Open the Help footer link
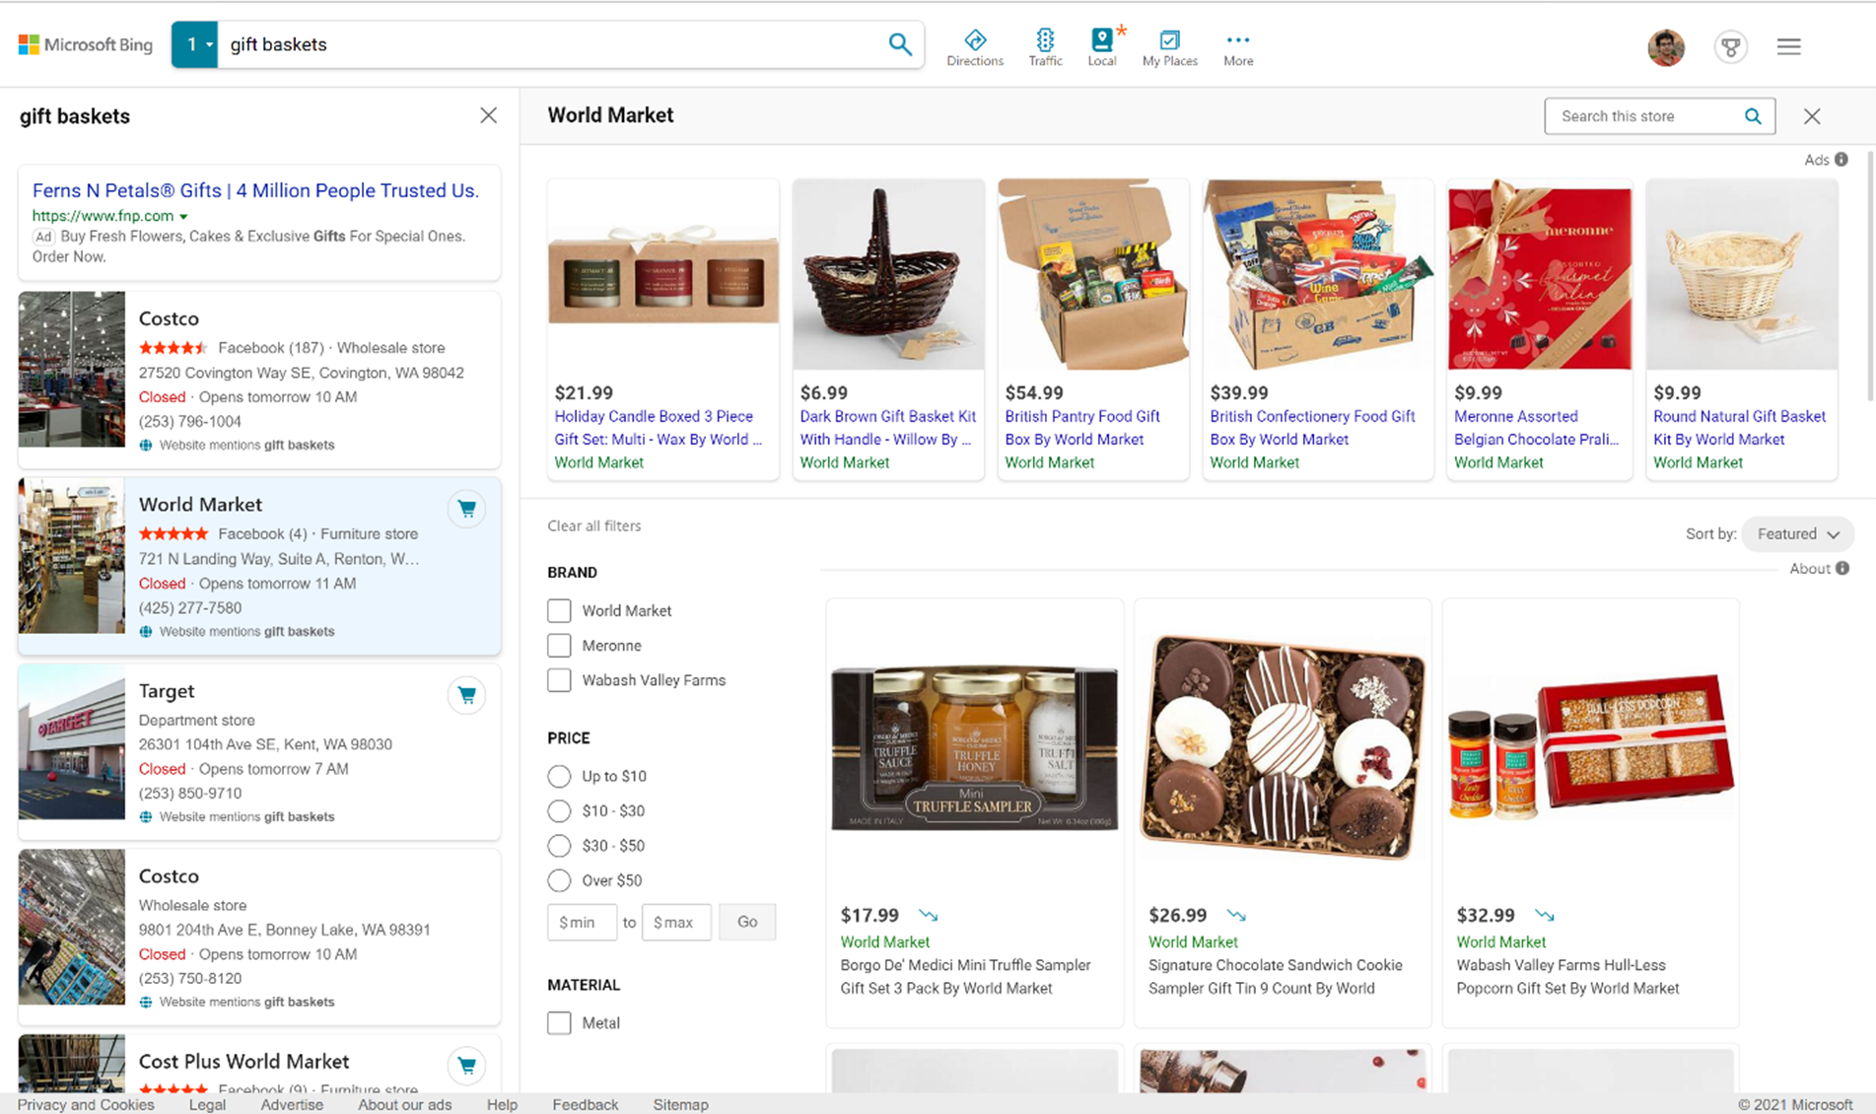This screenshot has width=1876, height=1114. coord(502,1105)
